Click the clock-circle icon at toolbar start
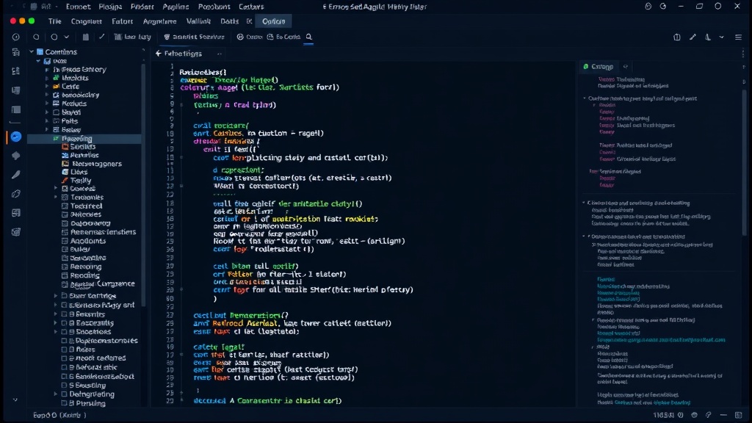Screen dimensions: 752x423 pos(16,37)
